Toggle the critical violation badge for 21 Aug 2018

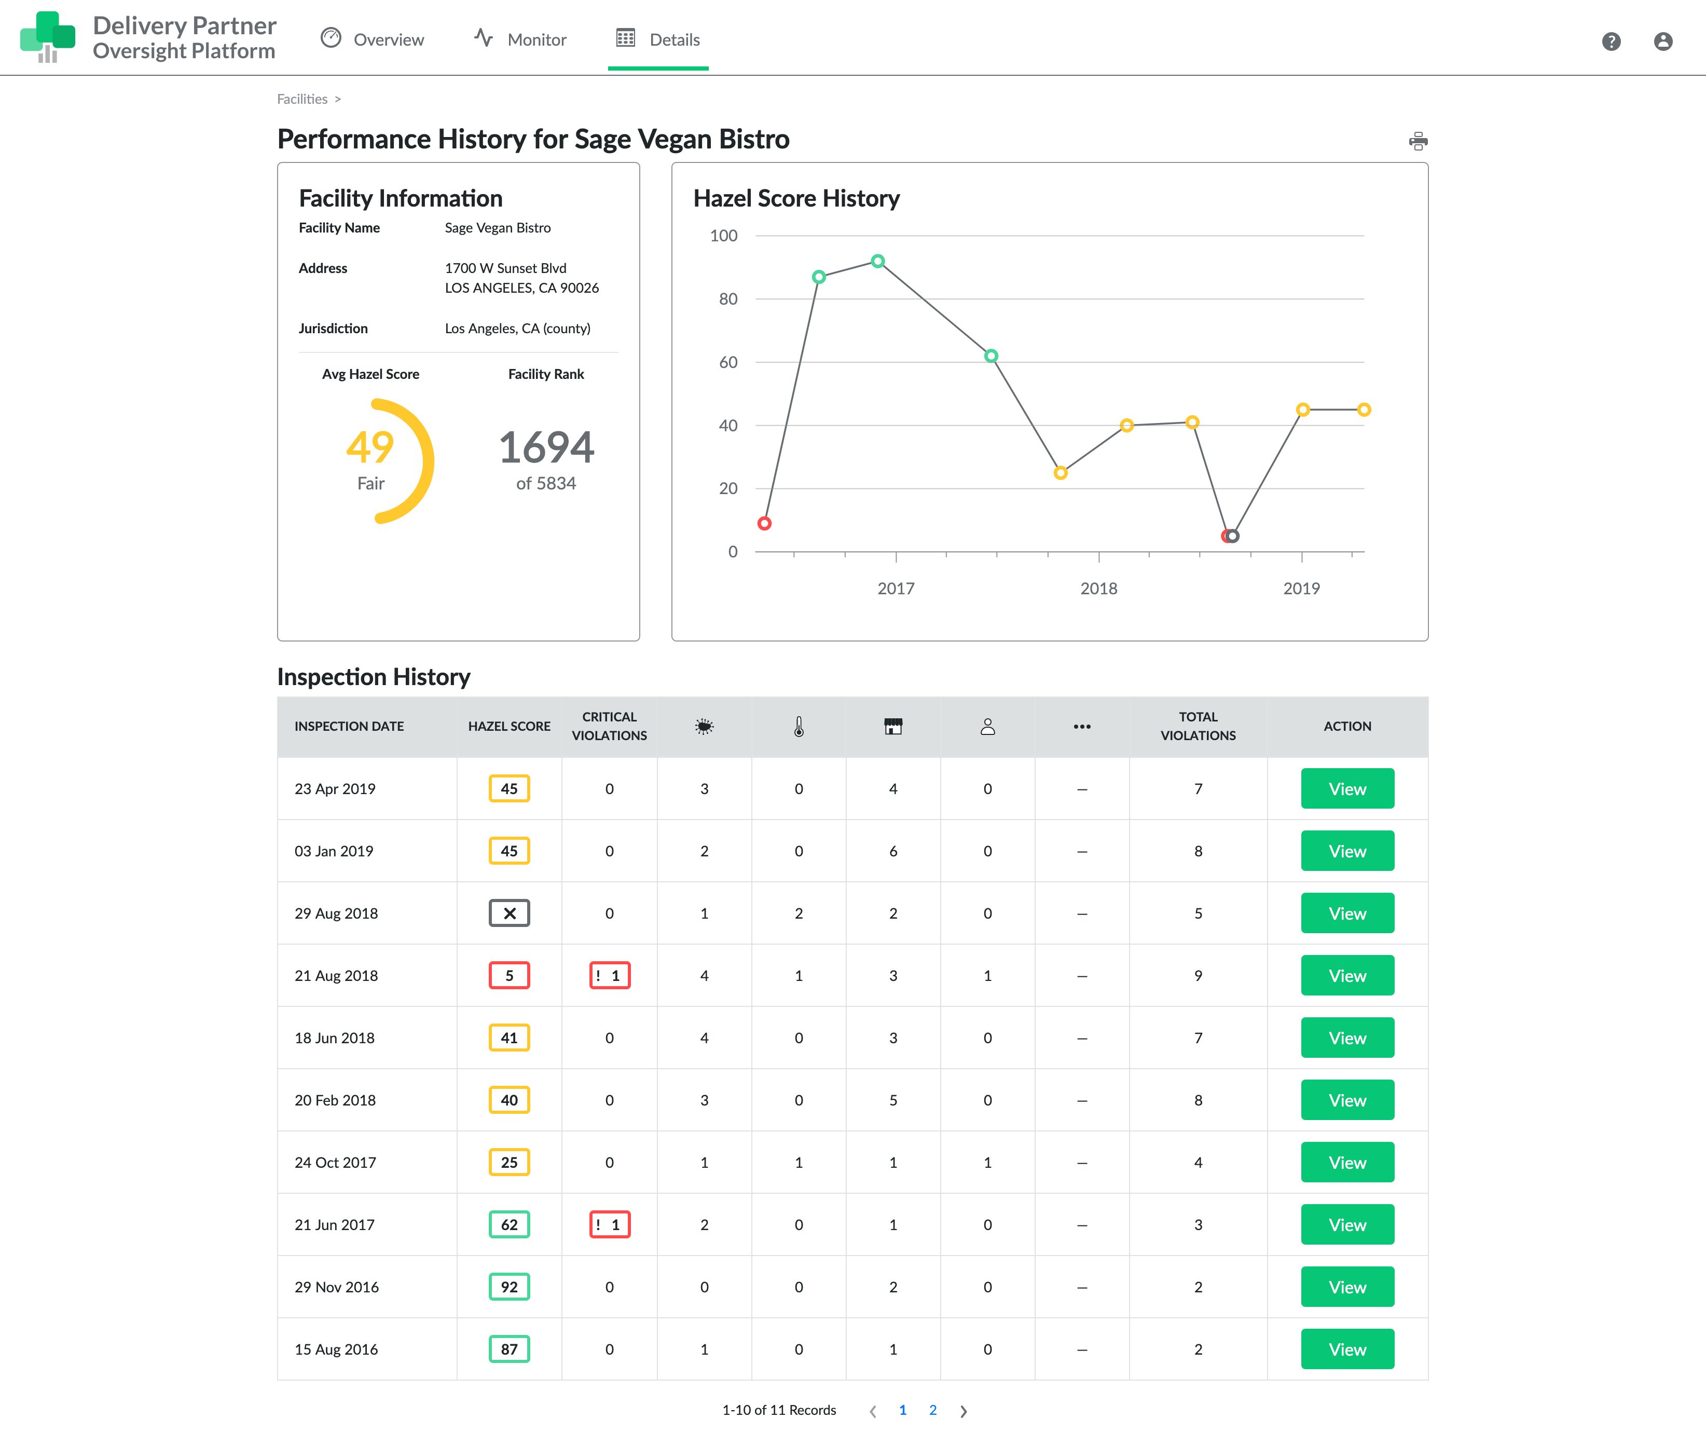pos(609,975)
